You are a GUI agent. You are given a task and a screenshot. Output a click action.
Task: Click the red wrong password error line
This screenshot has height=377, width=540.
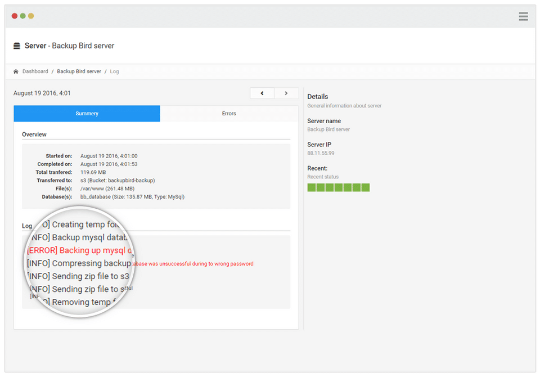pyautogui.click(x=193, y=264)
